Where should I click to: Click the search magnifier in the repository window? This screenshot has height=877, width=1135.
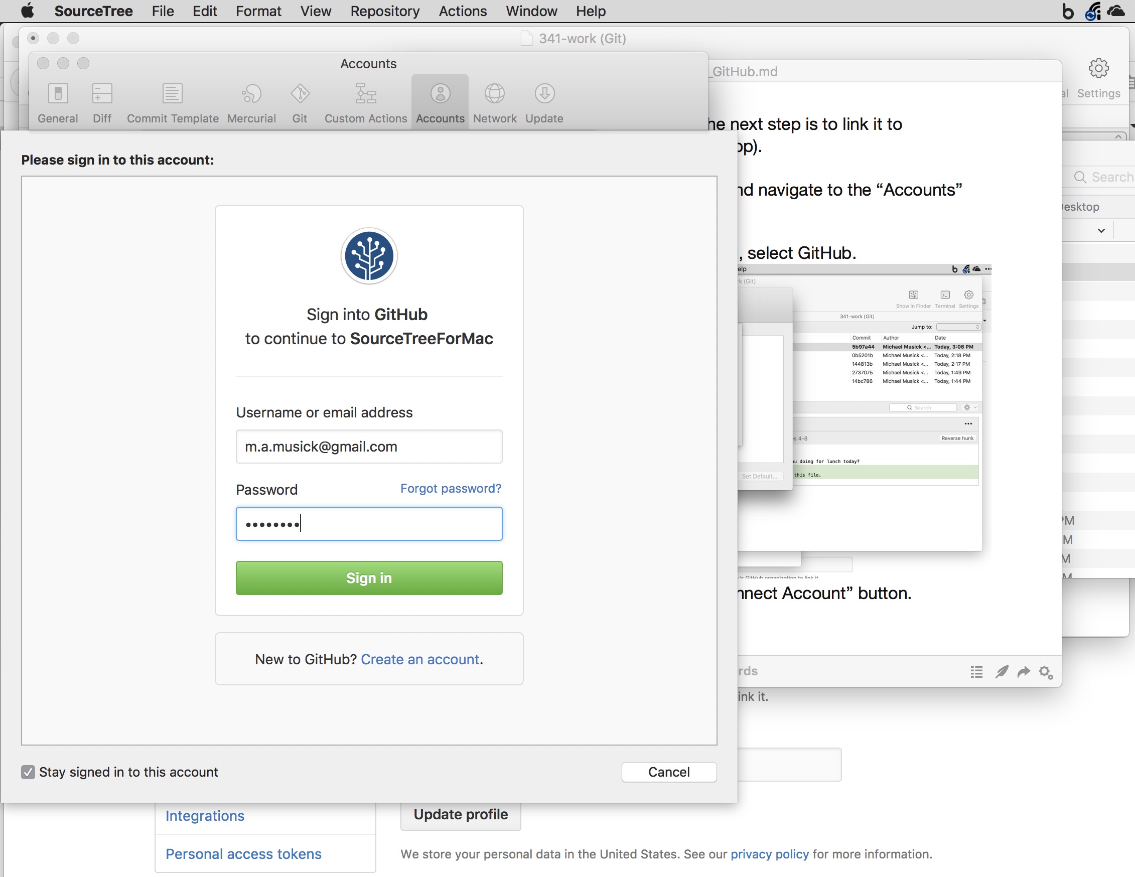(x=1080, y=177)
